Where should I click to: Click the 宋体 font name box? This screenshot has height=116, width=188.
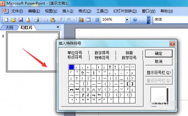[x=171, y=19]
